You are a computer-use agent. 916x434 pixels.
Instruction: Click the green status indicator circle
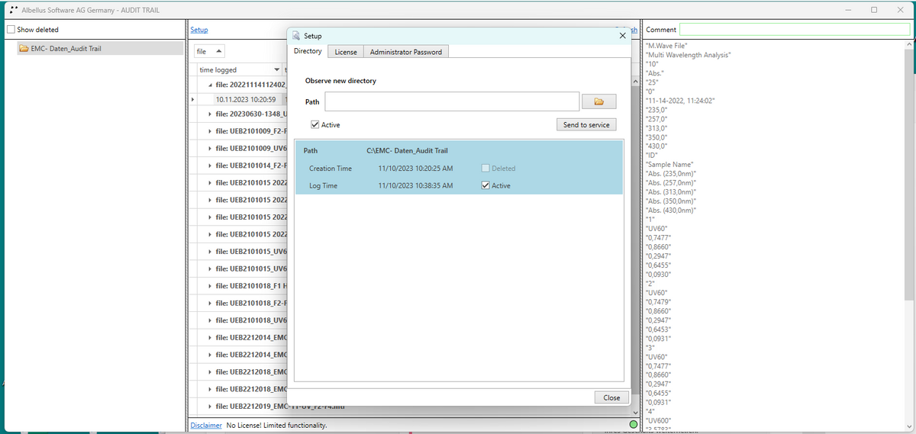pos(634,424)
